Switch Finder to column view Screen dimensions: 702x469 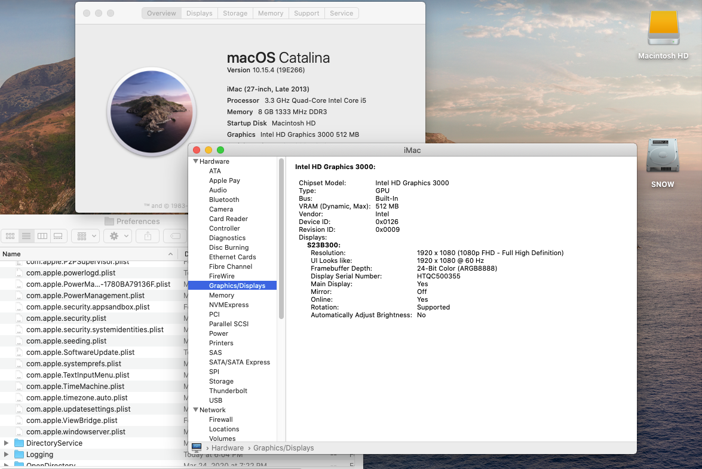(x=42, y=236)
